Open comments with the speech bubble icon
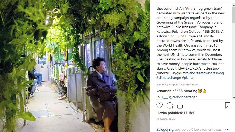 pyautogui.click(x=170, y=105)
